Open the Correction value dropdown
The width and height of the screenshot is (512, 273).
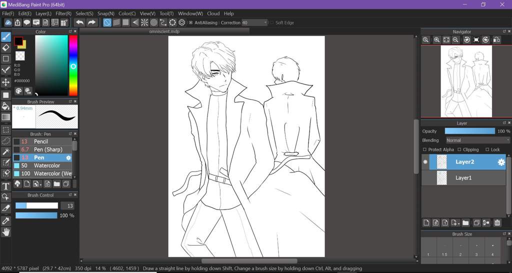tap(254, 22)
